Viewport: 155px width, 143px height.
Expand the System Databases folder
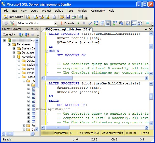coord(14,48)
